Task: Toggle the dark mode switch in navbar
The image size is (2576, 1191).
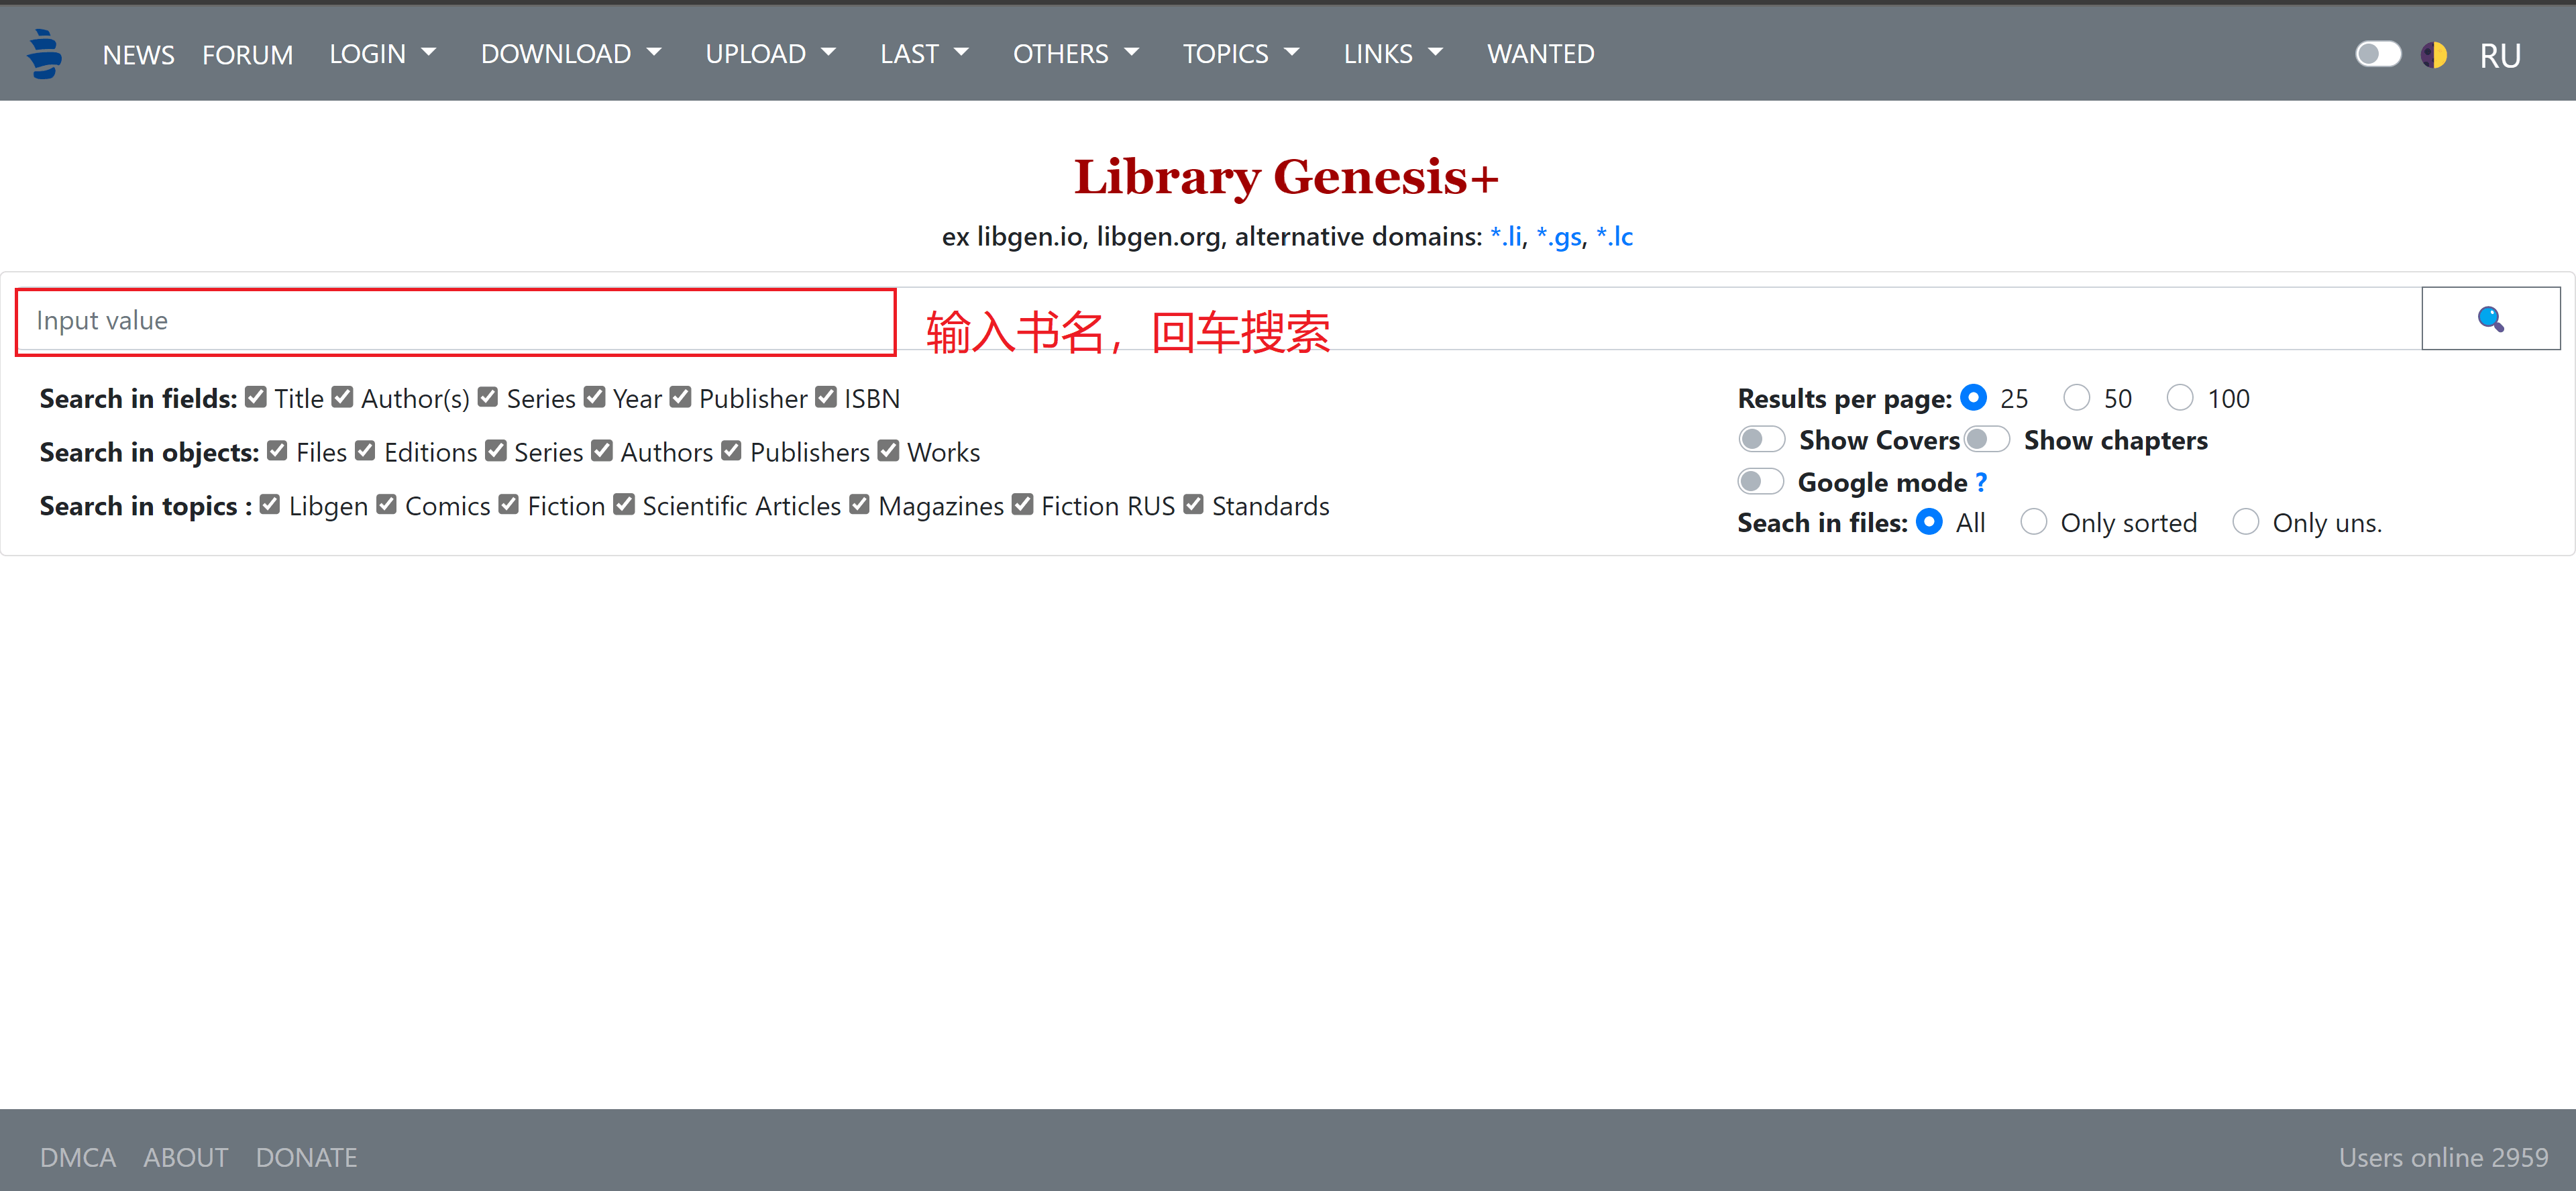Action: 2377,54
